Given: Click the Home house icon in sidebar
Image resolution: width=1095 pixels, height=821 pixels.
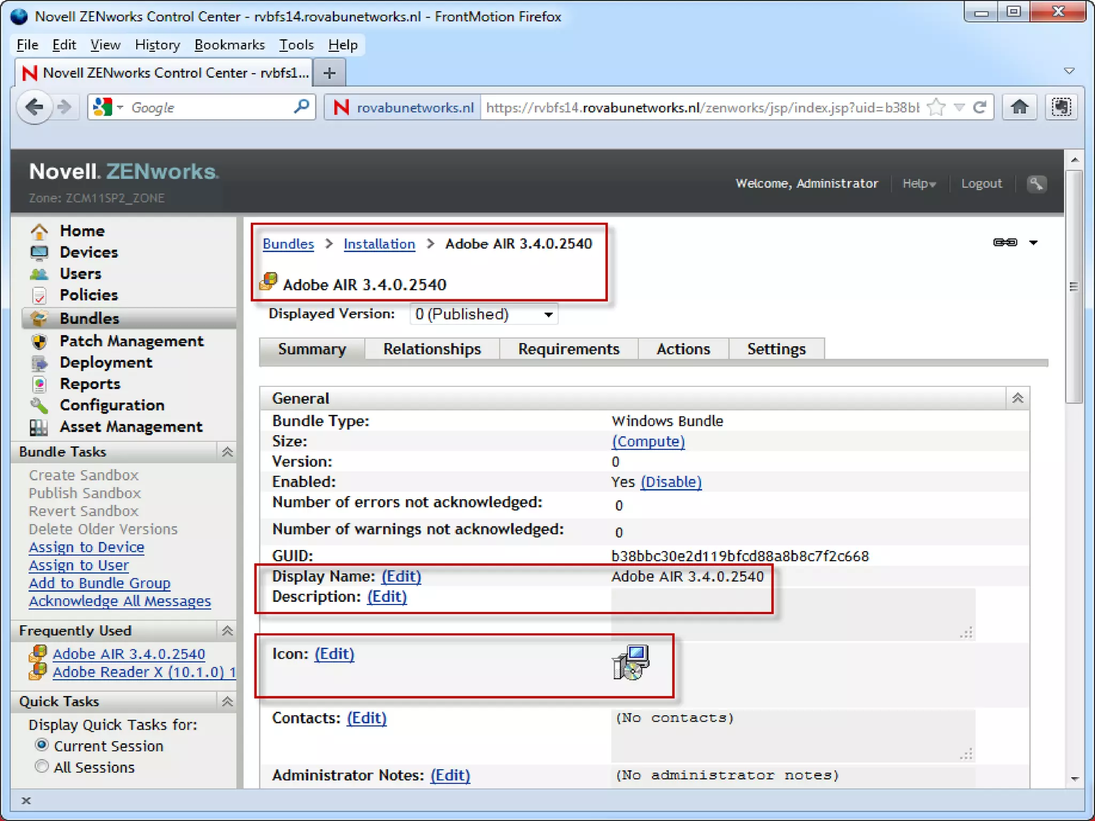Looking at the screenshot, I should point(39,231).
